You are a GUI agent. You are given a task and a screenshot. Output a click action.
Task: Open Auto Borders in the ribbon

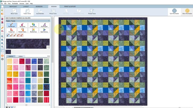[40, 12]
